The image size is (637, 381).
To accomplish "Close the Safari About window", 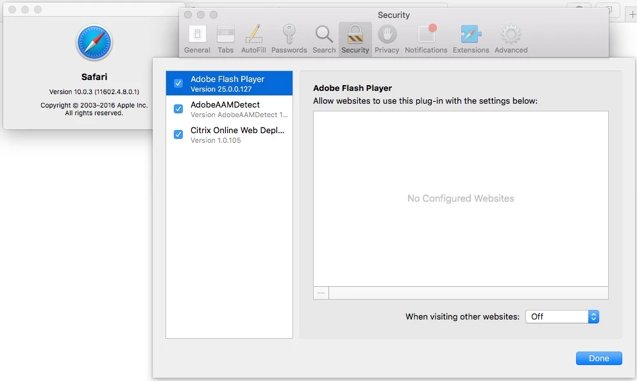I will pos(12,10).
